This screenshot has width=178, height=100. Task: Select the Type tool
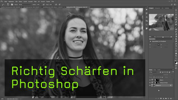pos(176,46)
